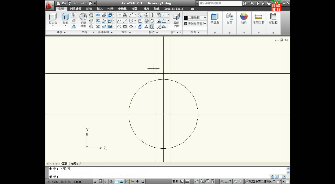Click the polyline tool in 绘图 panel
The image size is (335, 184).
tap(119, 15)
